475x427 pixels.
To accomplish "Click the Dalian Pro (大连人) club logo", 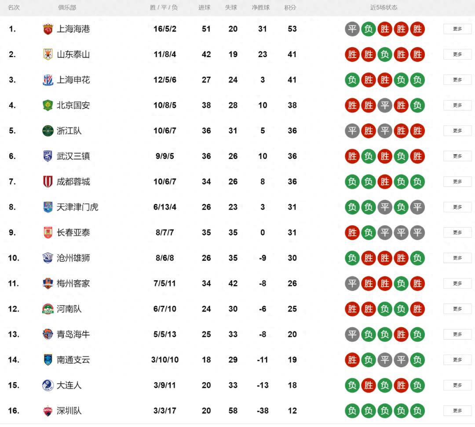I will point(47,385).
